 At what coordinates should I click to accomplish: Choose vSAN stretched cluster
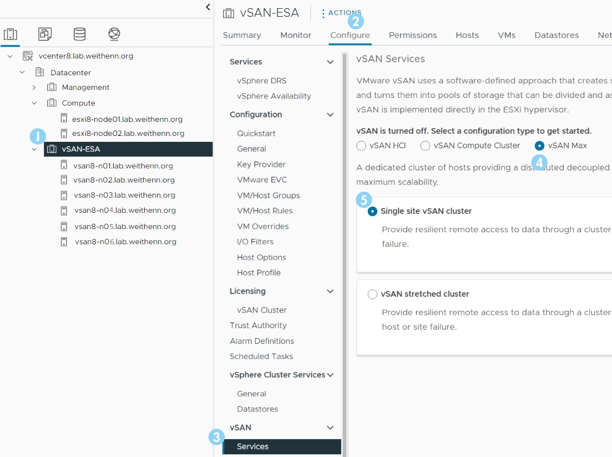pos(373,294)
